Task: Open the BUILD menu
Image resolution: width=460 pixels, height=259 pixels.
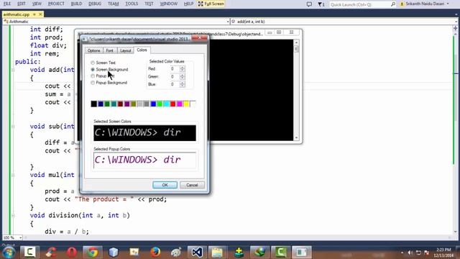Action: coord(77,4)
